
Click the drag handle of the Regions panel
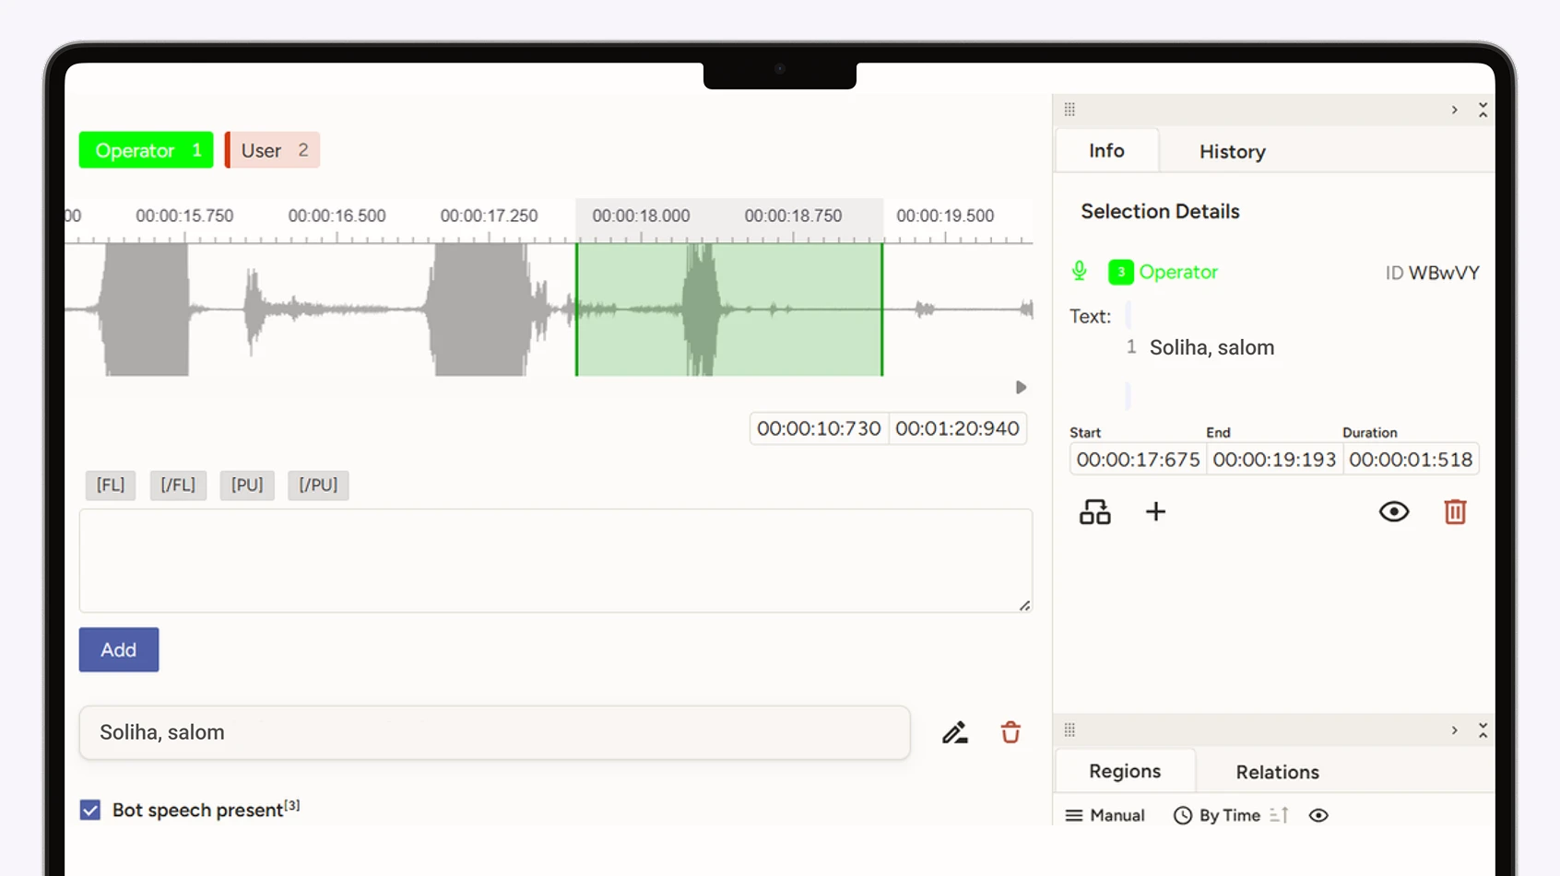(1070, 730)
